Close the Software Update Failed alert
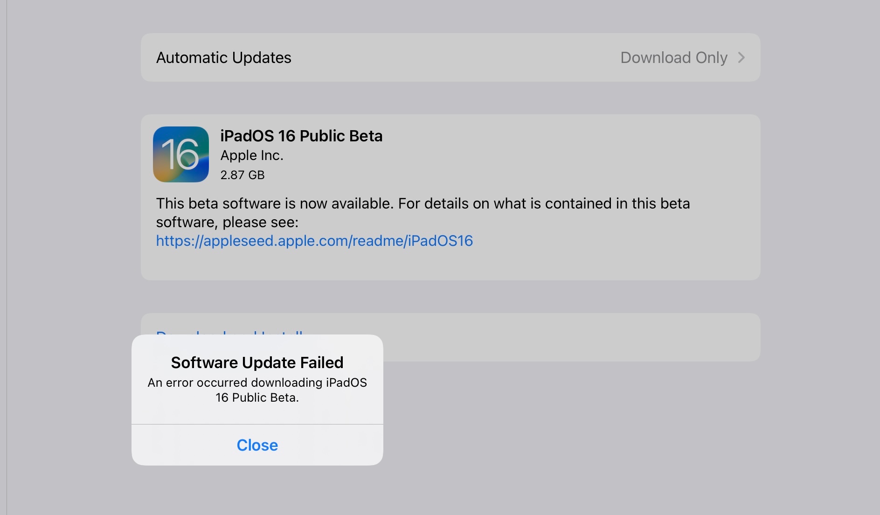The image size is (880, 515). 257,445
